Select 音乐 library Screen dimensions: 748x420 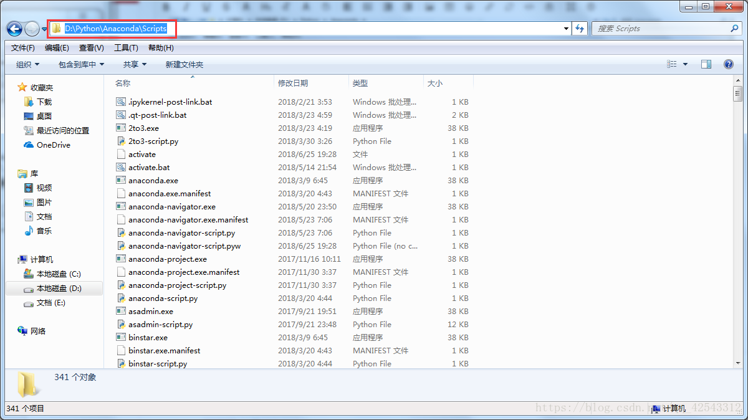click(44, 231)
